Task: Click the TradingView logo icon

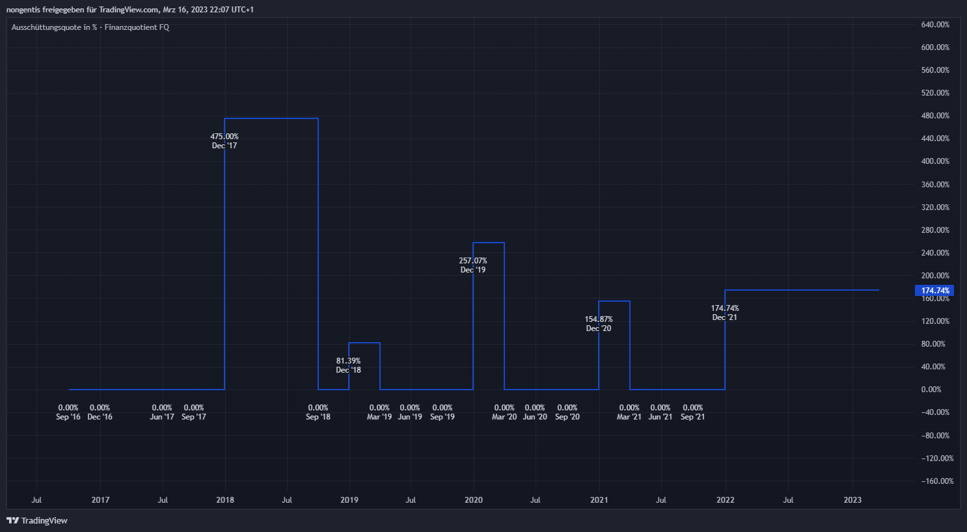Action: [12, 520]
